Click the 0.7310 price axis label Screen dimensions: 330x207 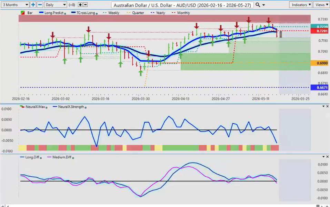pos(323,19)
